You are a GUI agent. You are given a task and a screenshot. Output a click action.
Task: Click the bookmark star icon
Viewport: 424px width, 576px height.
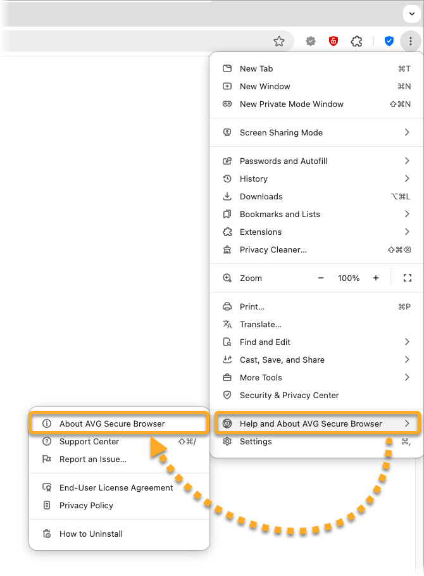coord(279,41)
